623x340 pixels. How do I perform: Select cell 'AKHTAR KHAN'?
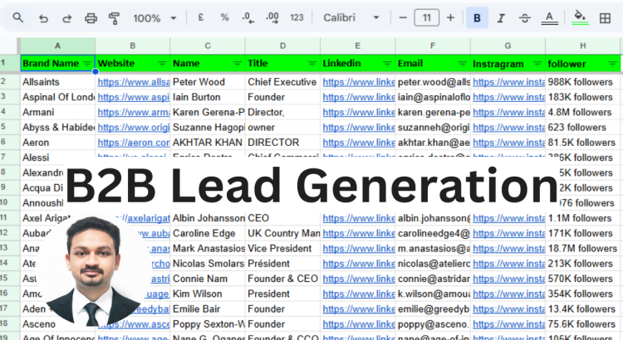pos(208,143)
